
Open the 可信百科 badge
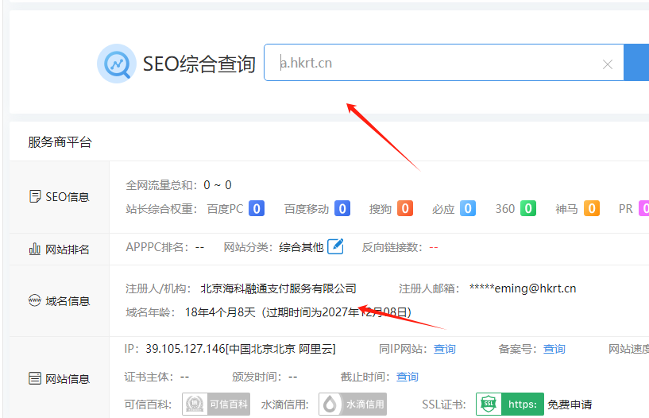[x=216, y=404]
